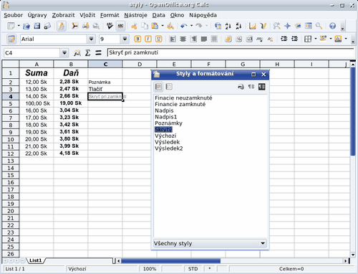Open the Data menu
This screenshot has height=274, width=358.
pos(159,15)
